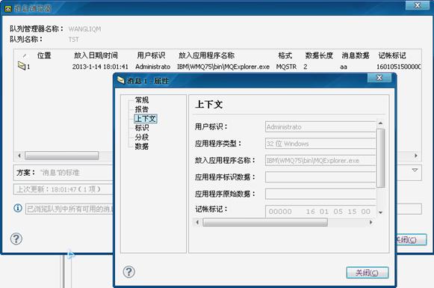Click properties horizontal scrollbar left arrow
434x288 pixels.
(197, 222)
